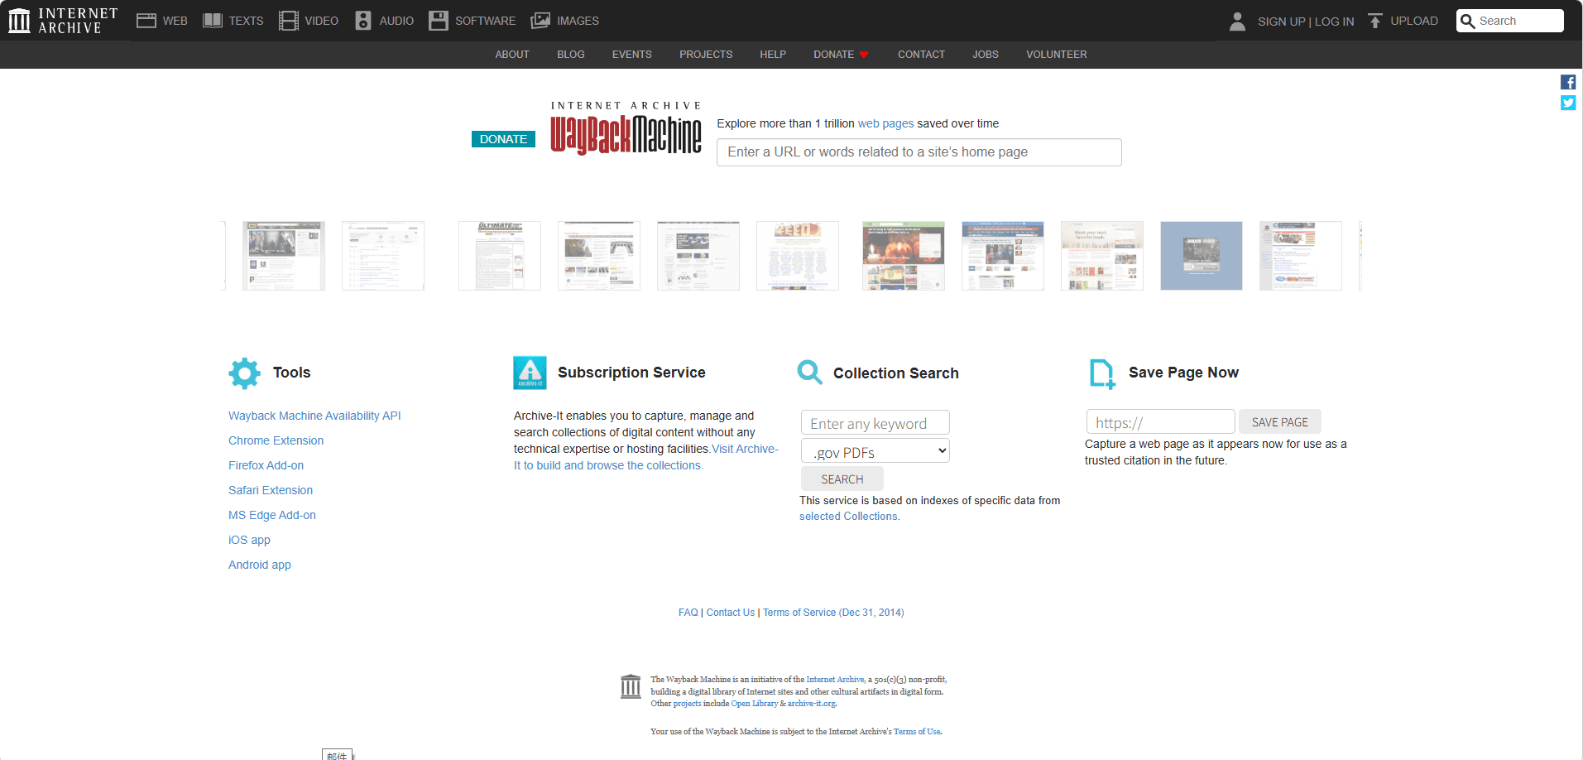
Task: Open the DONATE menu item with heart
Action: click(x=842, y=55)
